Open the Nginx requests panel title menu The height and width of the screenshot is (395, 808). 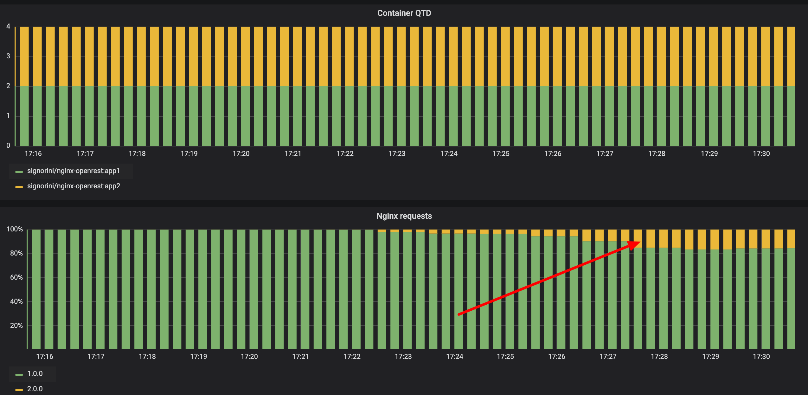(x=404, y=216)
